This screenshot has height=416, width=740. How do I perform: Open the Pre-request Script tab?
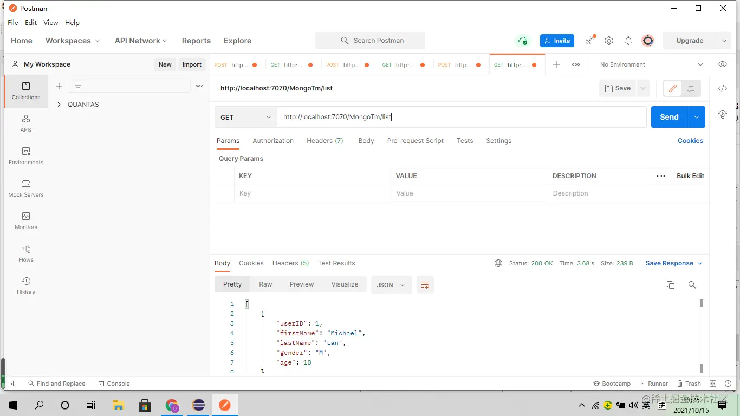point(416,141)
